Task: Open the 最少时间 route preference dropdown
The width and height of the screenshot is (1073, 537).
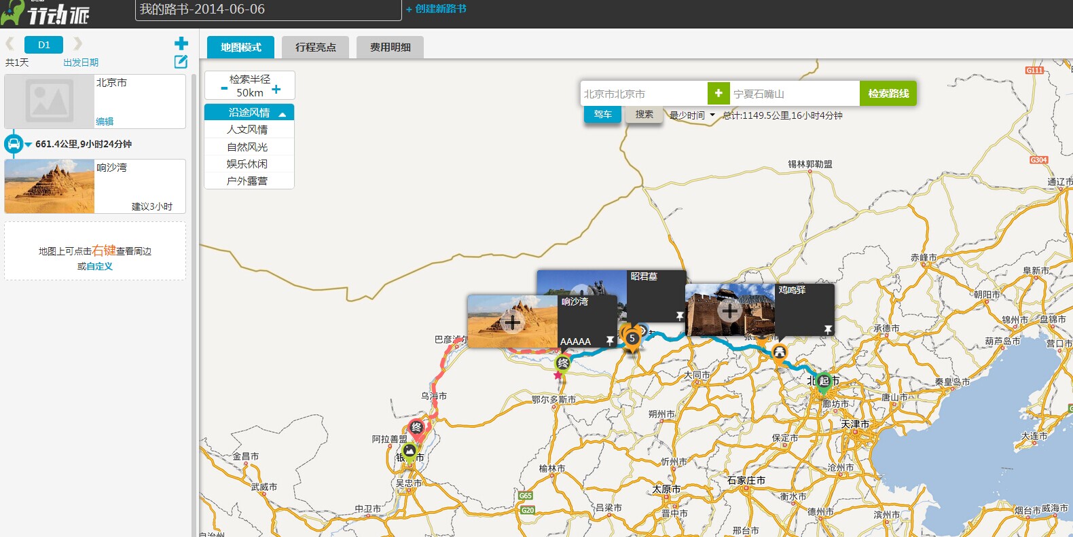Action: point(692,115)
